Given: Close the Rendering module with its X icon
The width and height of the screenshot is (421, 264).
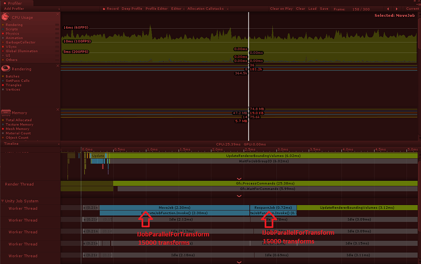Looking at the screenshot, I should click(x=57, y=65).
